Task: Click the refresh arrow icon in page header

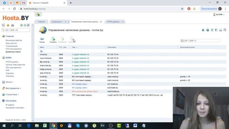Action: pyautogui.click(x=203, y=30)
